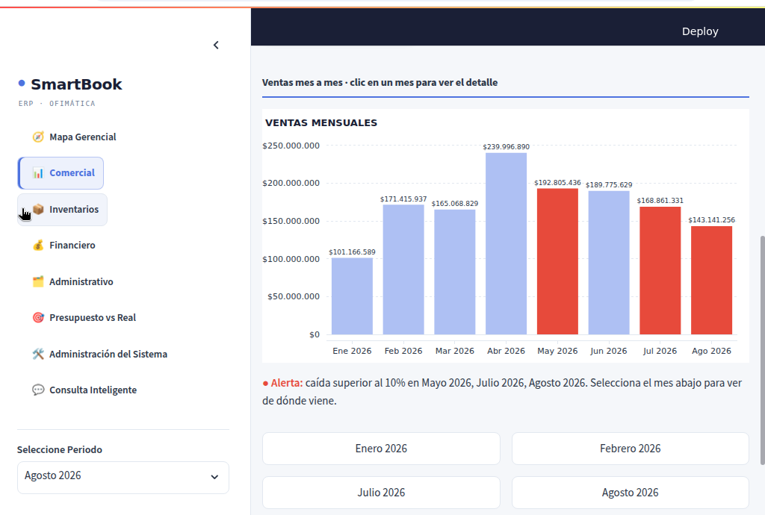765x515 pixels.
Task: Click the VENTAS MENSUALES chart title
Action: tap(321, 123)
